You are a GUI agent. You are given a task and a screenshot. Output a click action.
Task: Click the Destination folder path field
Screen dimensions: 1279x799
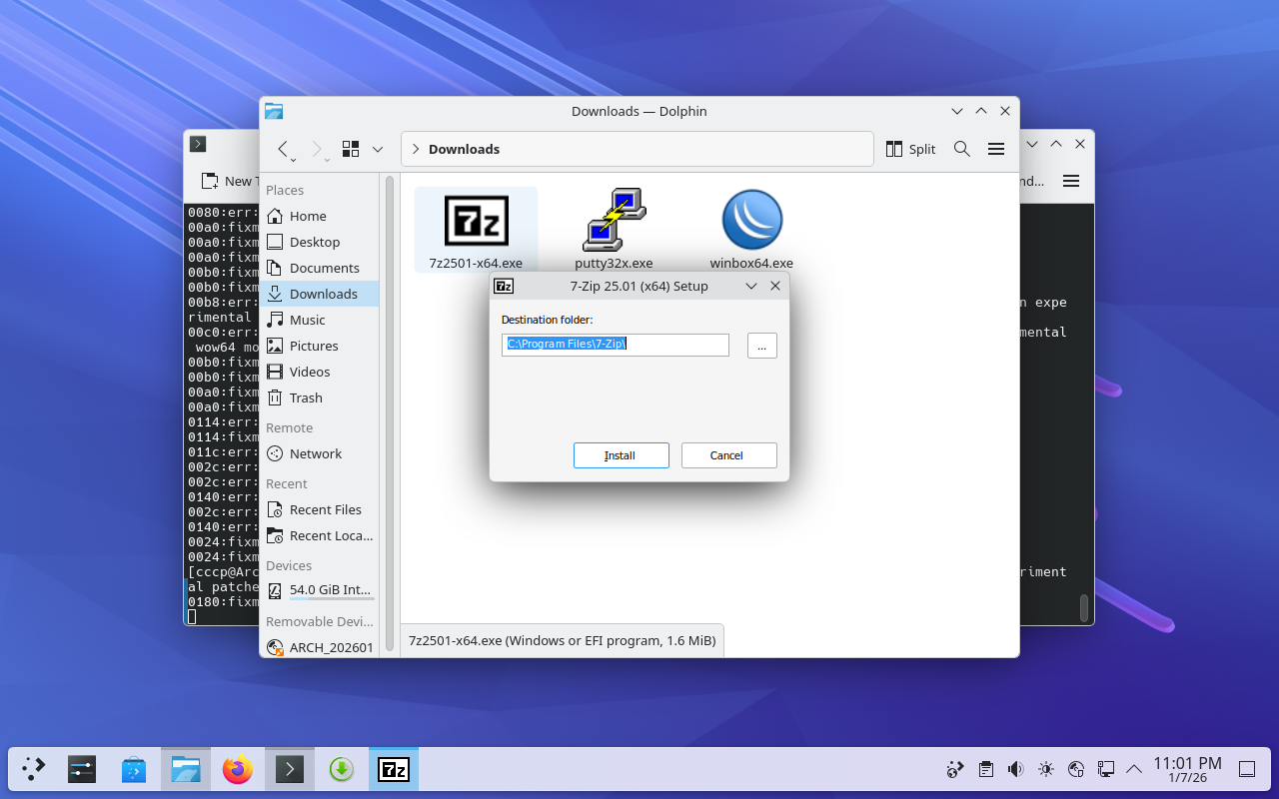(x=616, y=345)
